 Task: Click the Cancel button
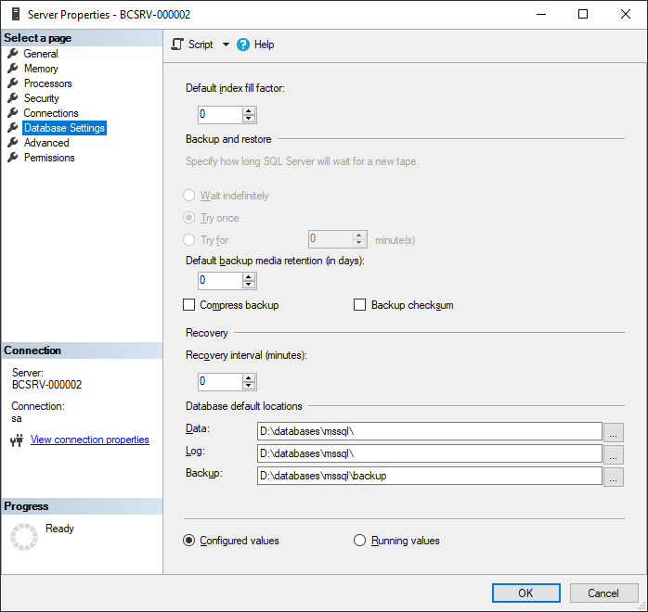click(603, 593)
